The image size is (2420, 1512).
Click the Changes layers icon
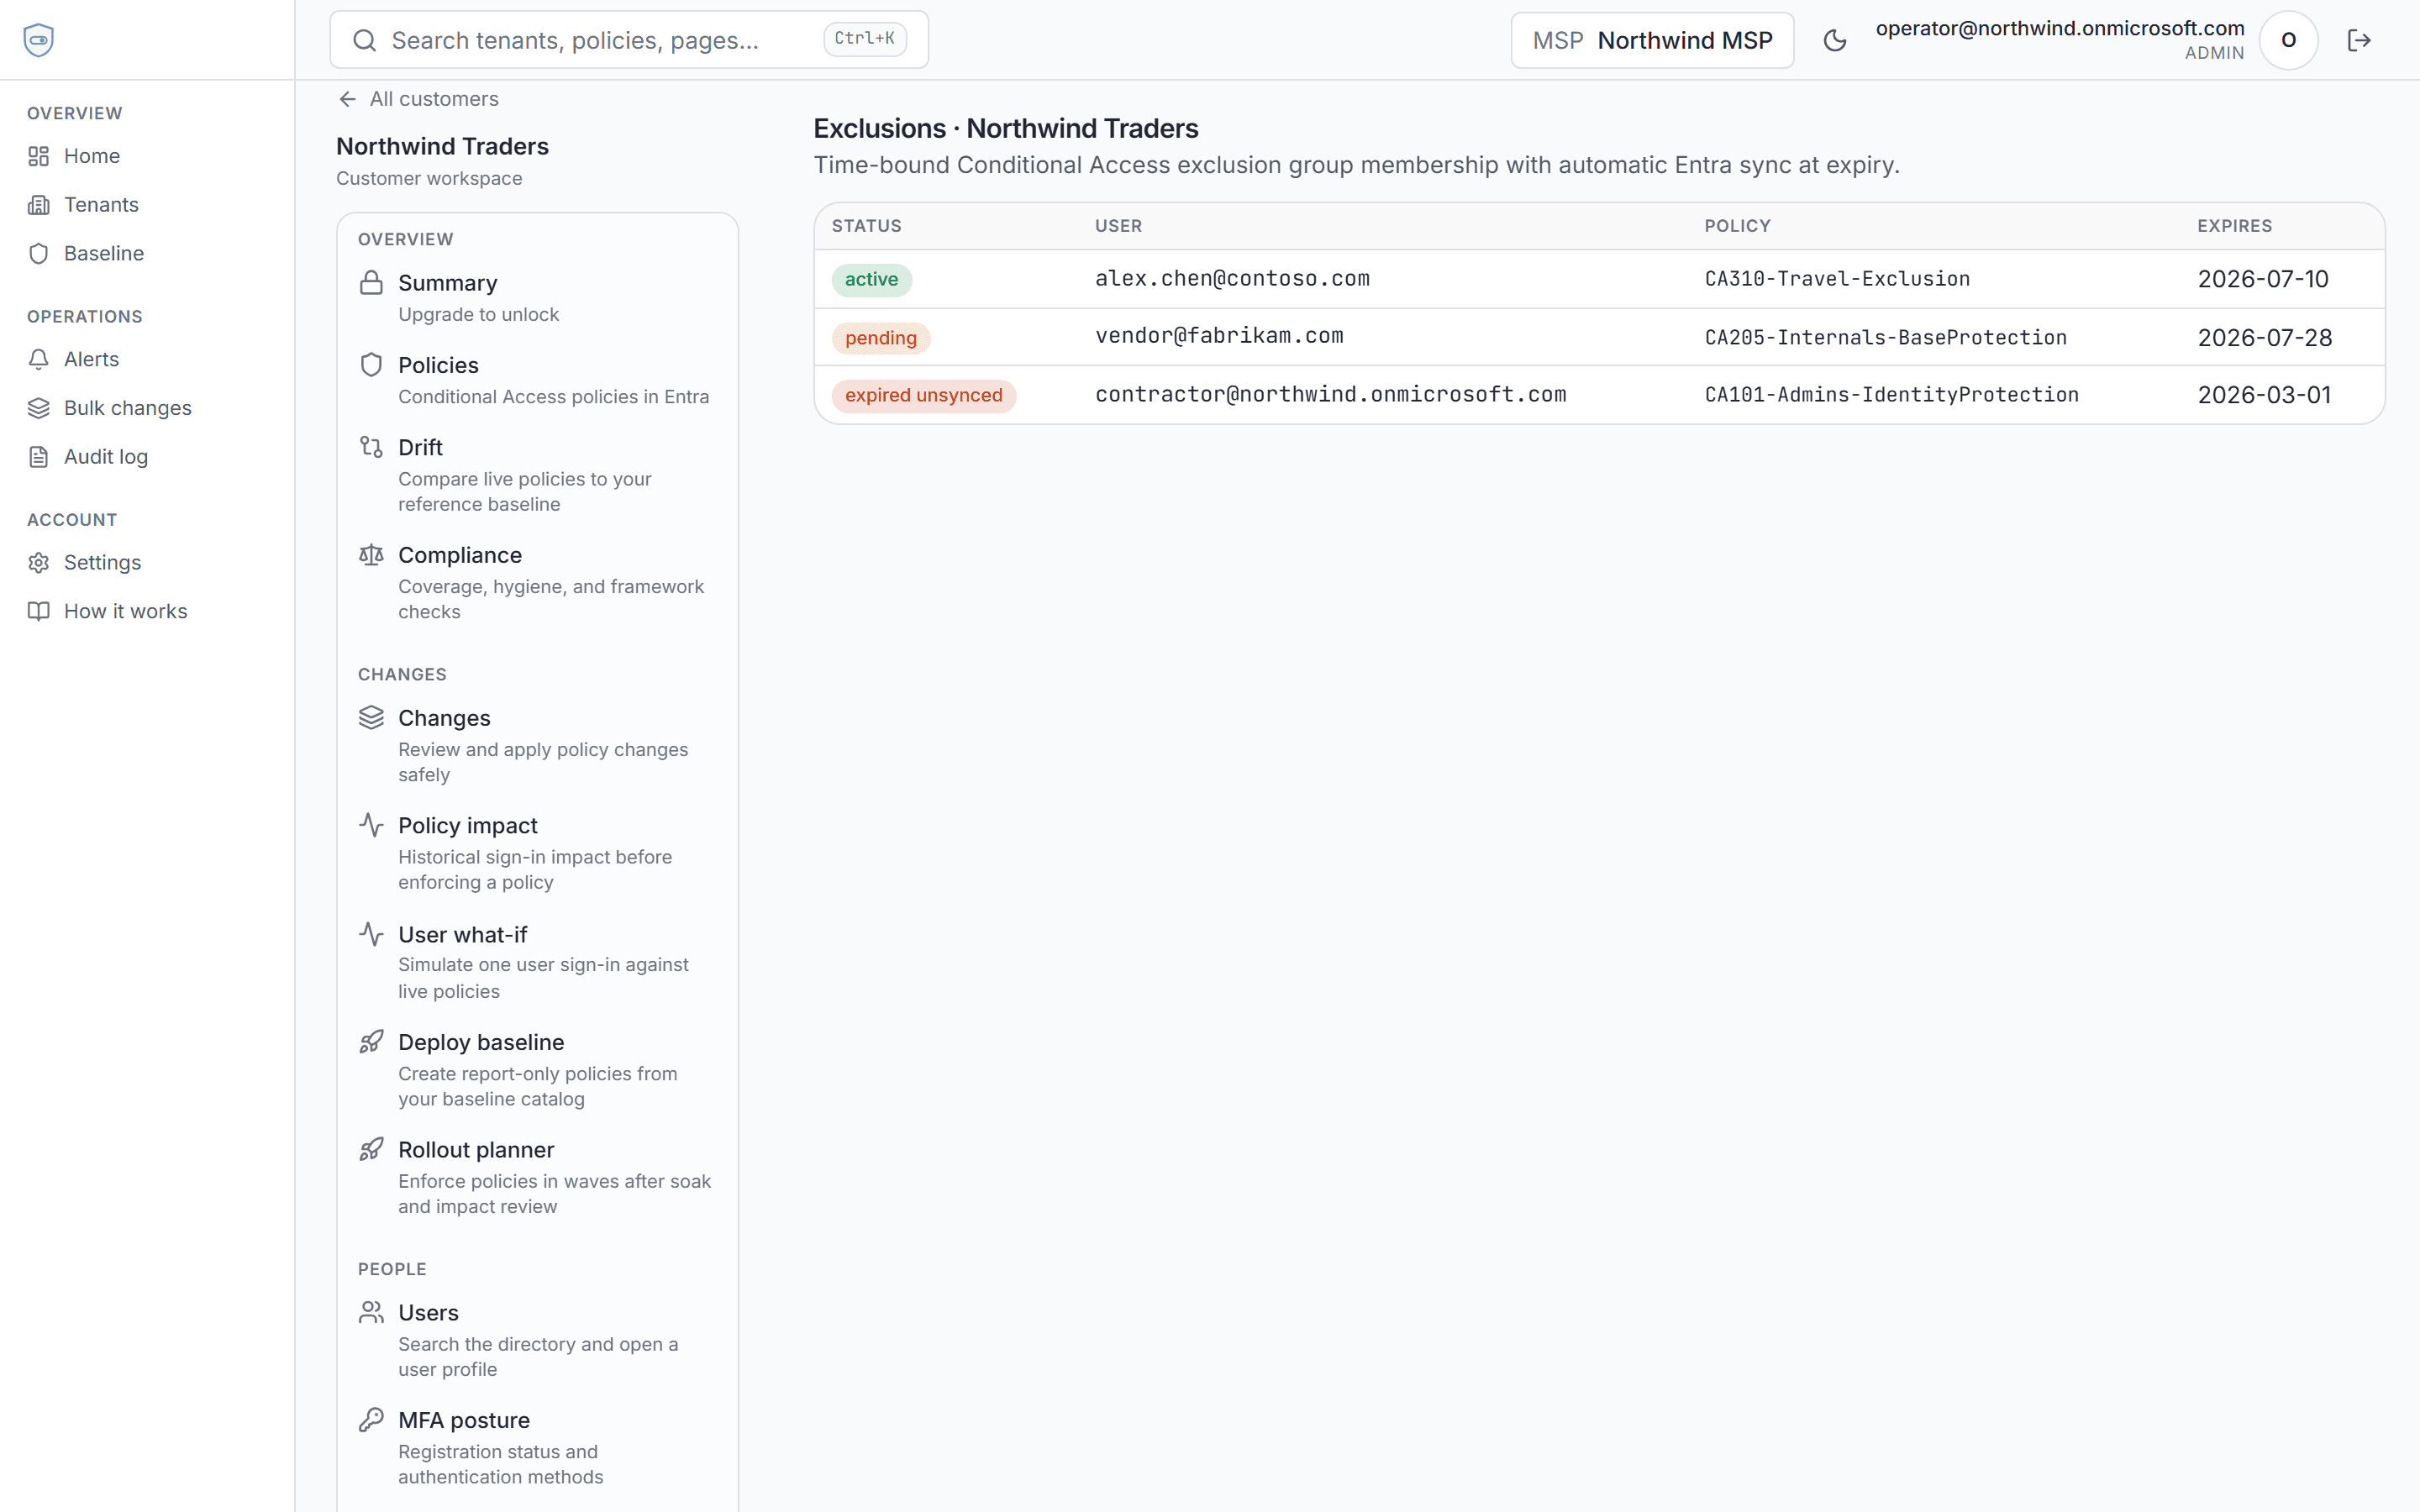point(371,718)
